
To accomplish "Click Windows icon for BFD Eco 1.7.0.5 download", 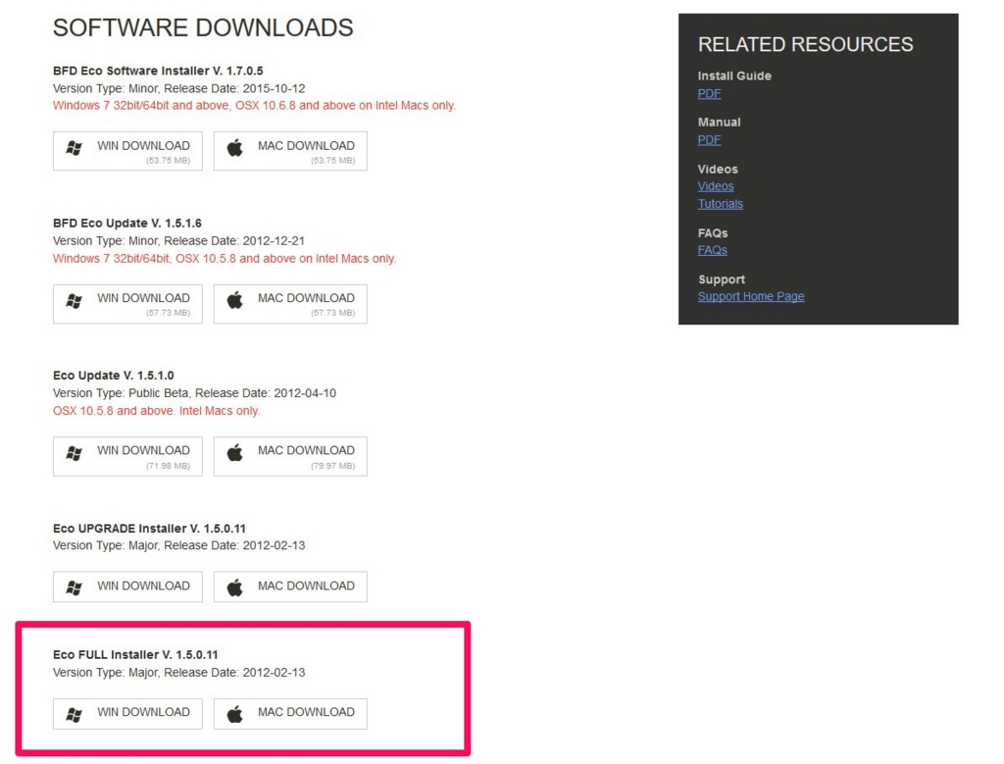I will pos(75,148).
